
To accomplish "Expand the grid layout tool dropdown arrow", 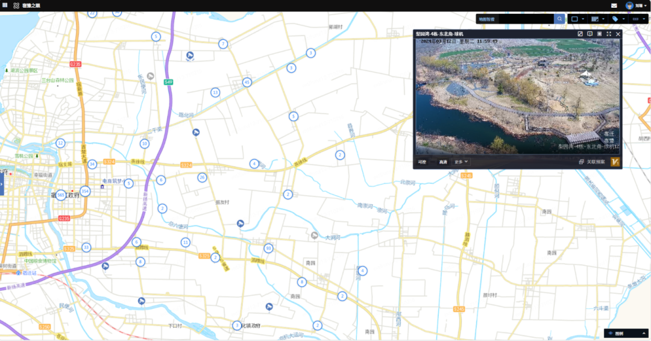I will click(603, 19).
